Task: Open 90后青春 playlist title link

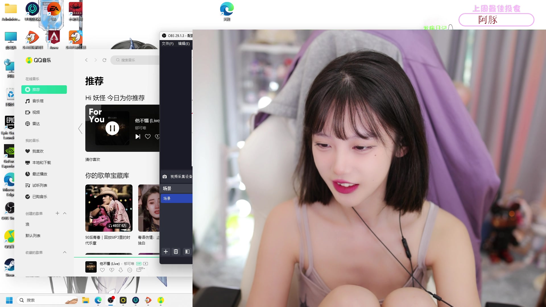Action: [108, 240]
